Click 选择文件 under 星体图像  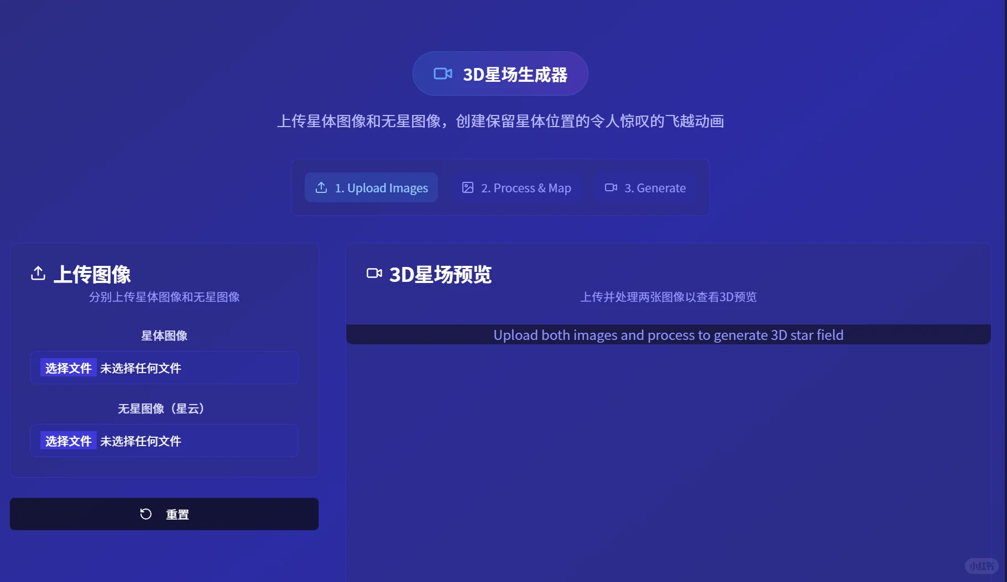(x=67, y=368)
